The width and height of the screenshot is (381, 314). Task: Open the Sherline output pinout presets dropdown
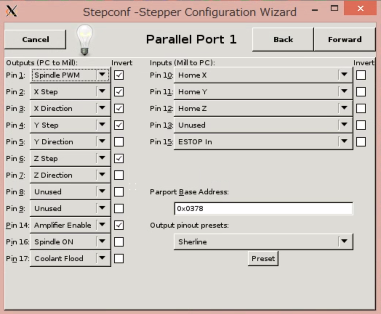click(x=263, y=242)
